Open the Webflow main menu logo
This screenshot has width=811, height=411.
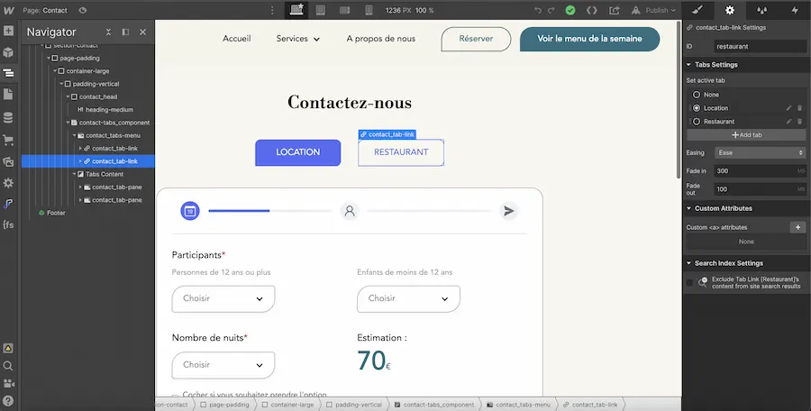coord(8,10)
